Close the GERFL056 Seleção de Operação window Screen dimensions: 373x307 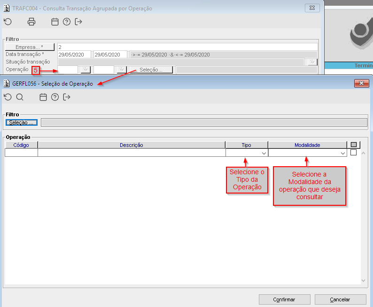[x=362, y=83]
